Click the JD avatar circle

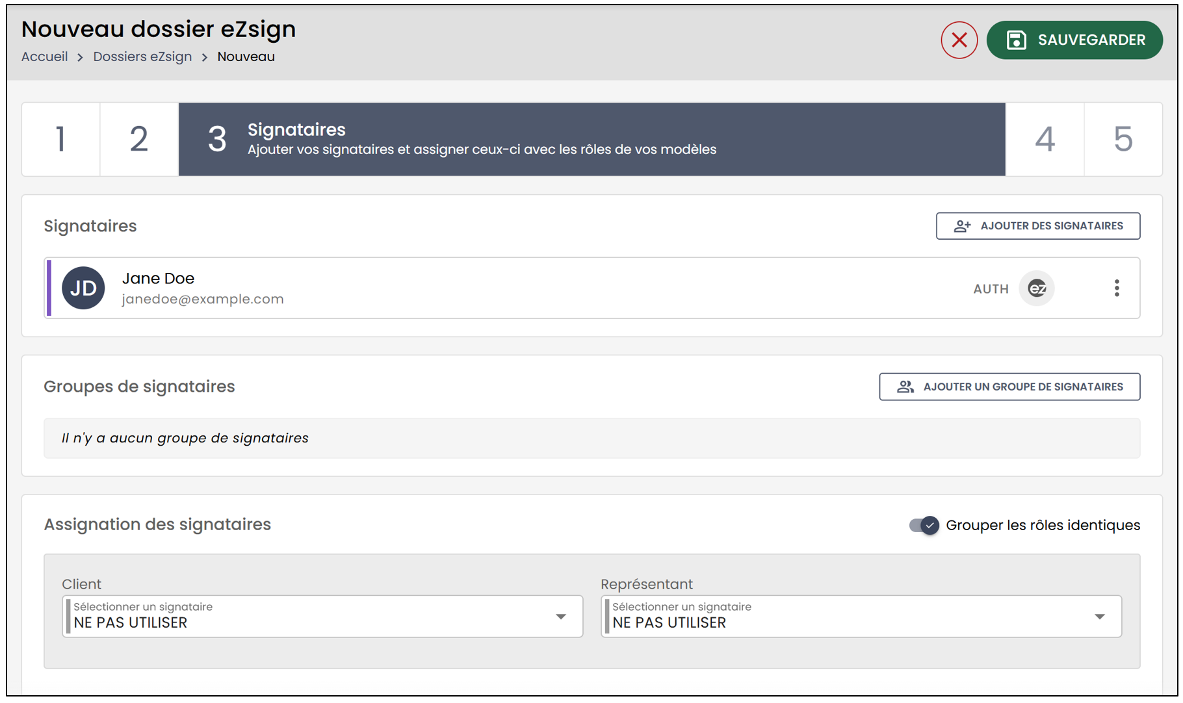(83, 288)
